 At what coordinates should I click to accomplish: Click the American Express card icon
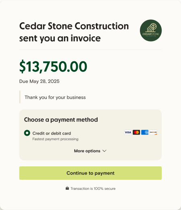[x=145, y=132]
